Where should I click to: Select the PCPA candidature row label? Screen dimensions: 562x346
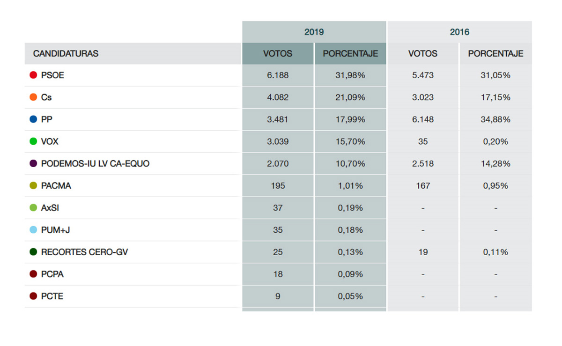coord(52,274)
